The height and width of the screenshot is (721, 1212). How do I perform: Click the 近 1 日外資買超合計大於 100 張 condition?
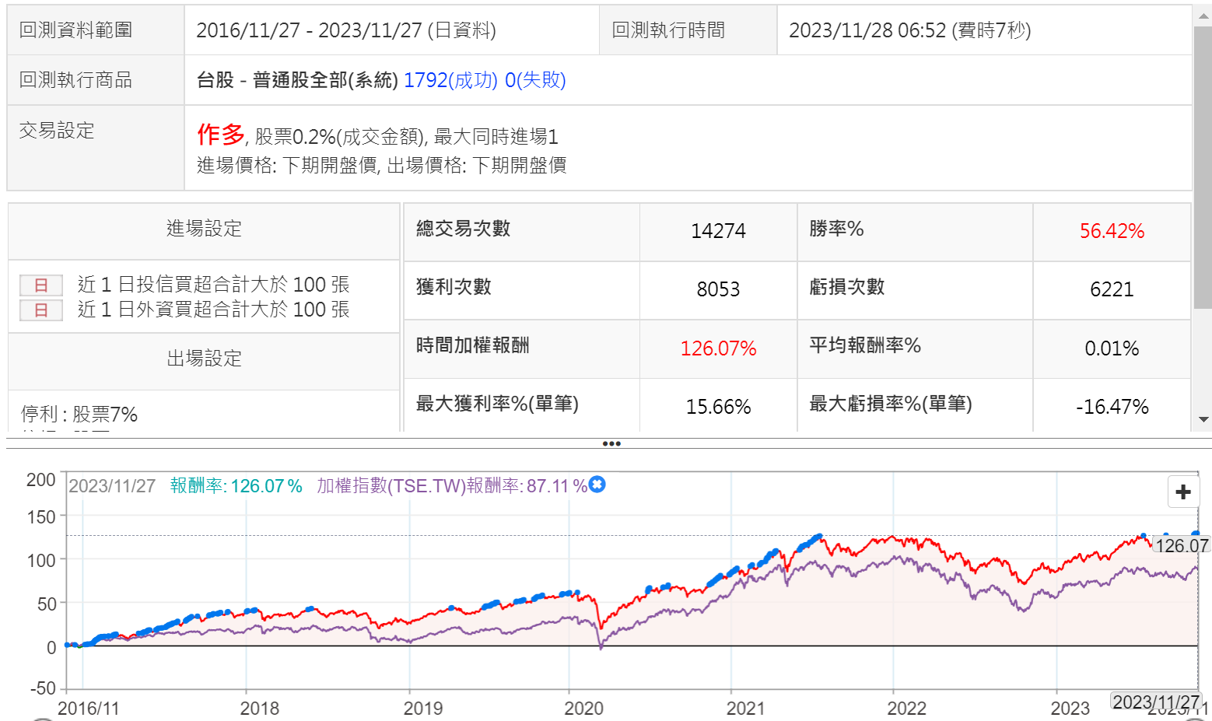[213, 310]
